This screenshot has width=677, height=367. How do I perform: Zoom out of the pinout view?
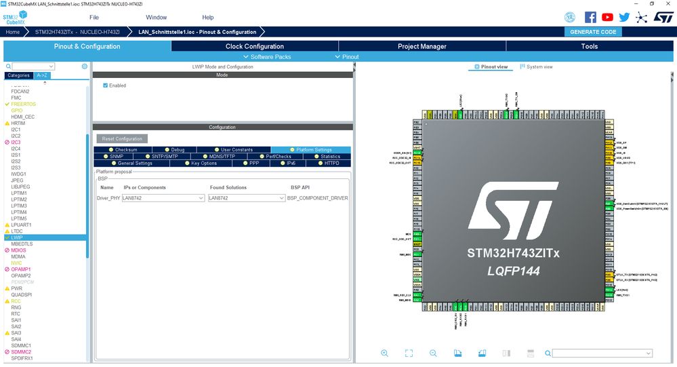[x=433, y=353]
